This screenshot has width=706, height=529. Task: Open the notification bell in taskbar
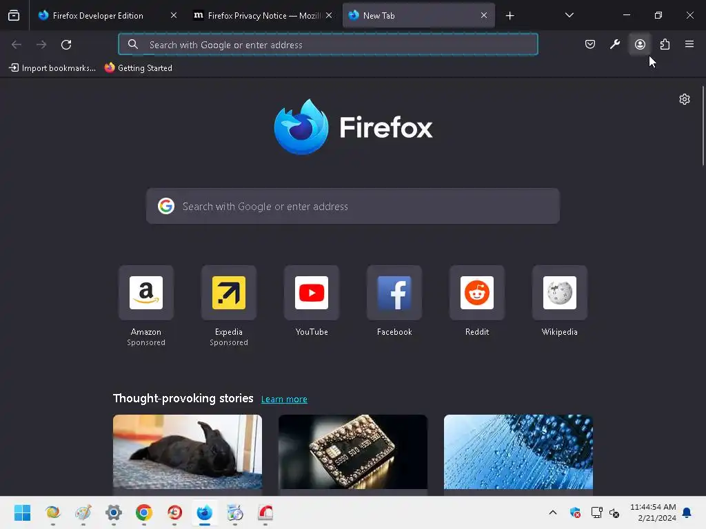[687, 512]
